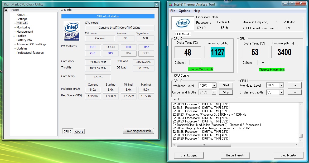Click Stop Monitor button
Viewport: 309px width, 163px height.
288,155
